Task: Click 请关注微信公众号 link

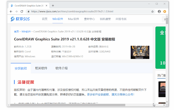Action: pos(122,94)
